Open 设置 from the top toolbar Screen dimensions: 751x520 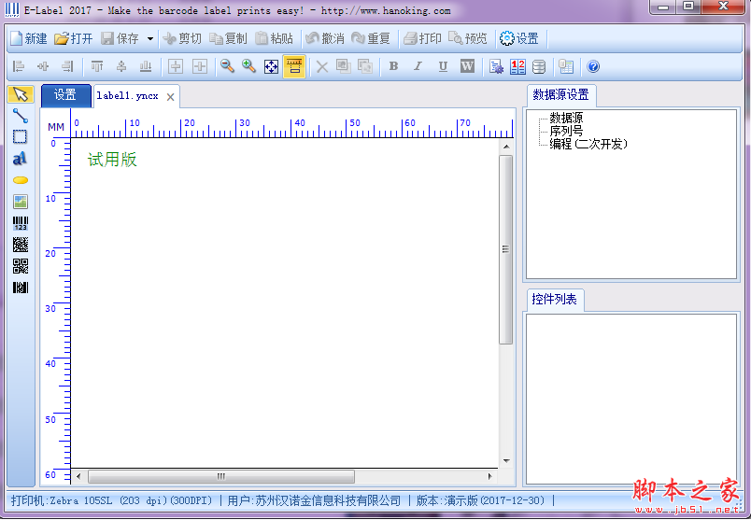click(519, 38)
